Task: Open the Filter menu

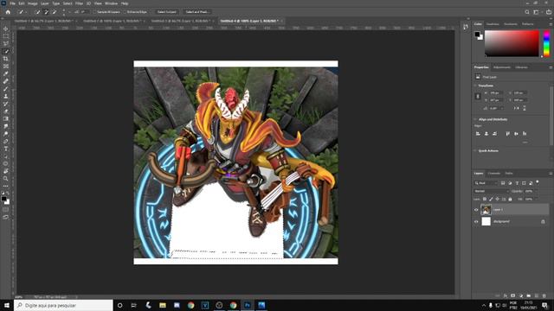Action: click(x=79, y=3)
